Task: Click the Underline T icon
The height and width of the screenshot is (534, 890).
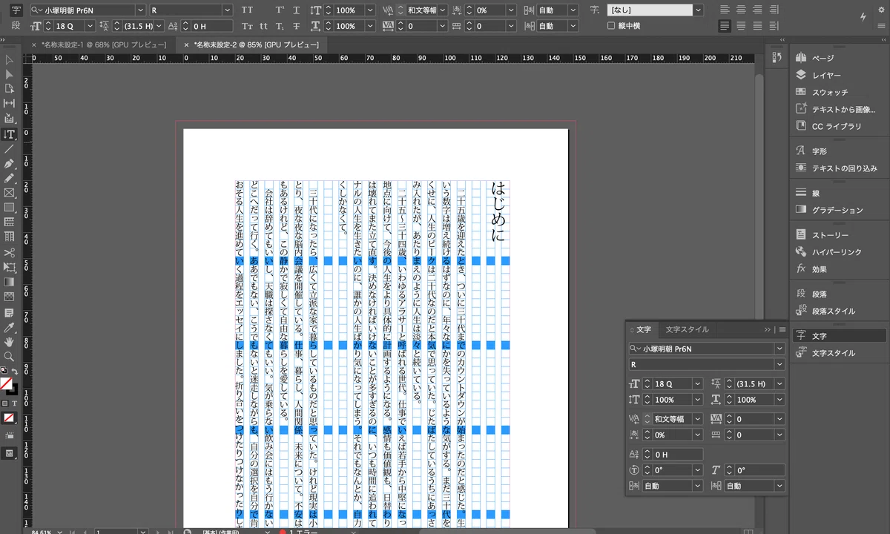Action: [x=296, y=10]
